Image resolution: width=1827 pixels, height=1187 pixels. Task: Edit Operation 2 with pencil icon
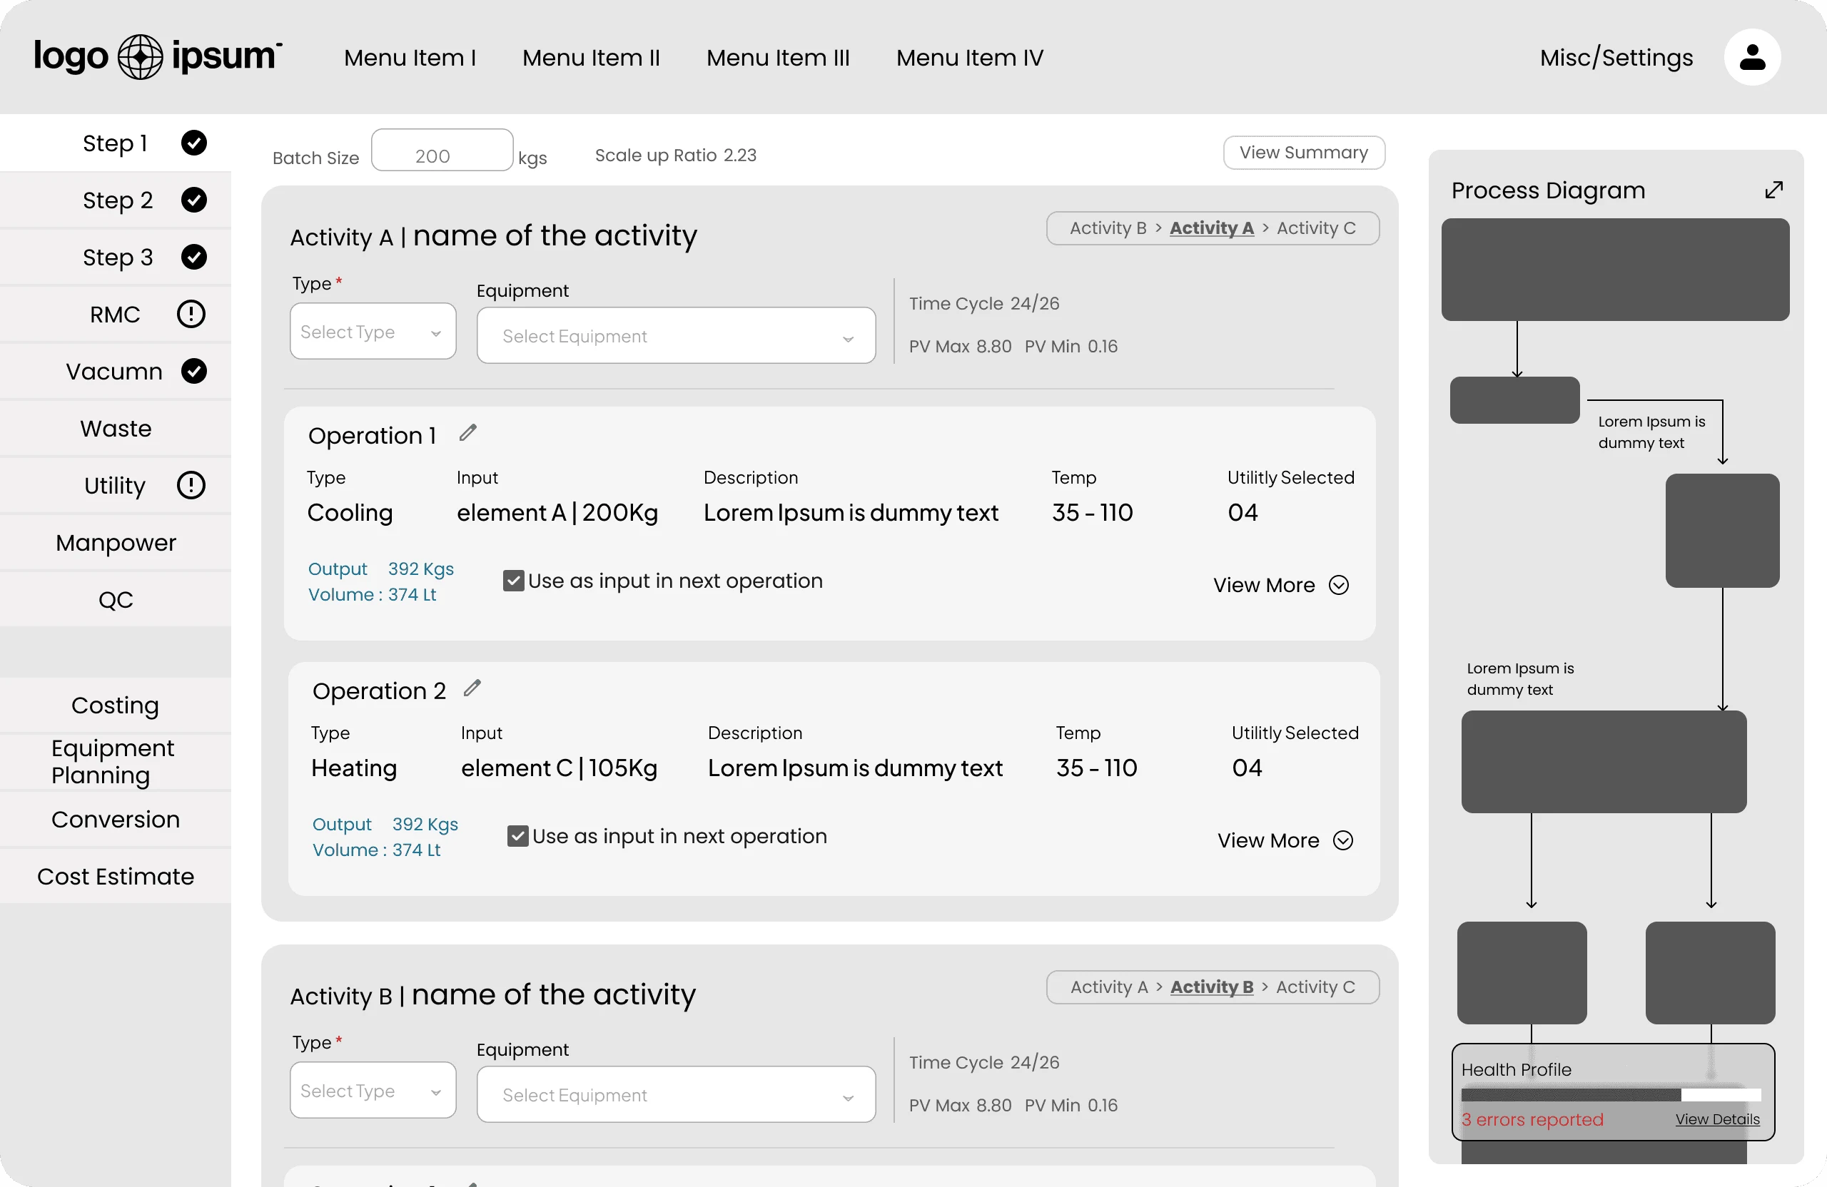[x=472, y=688]
